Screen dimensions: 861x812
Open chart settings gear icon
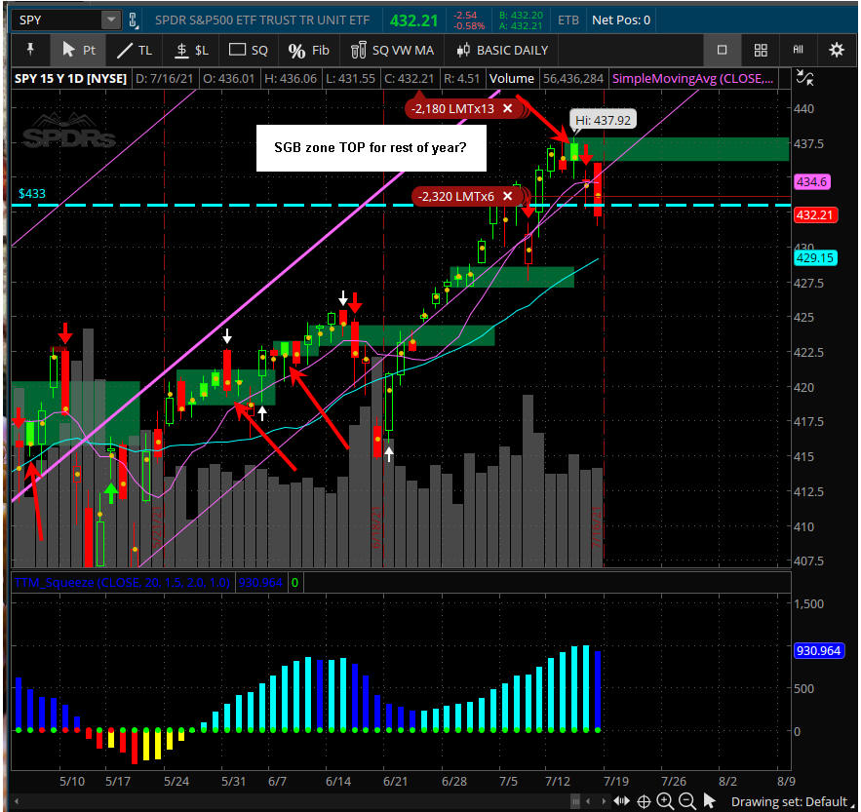[x=837, y=50]
